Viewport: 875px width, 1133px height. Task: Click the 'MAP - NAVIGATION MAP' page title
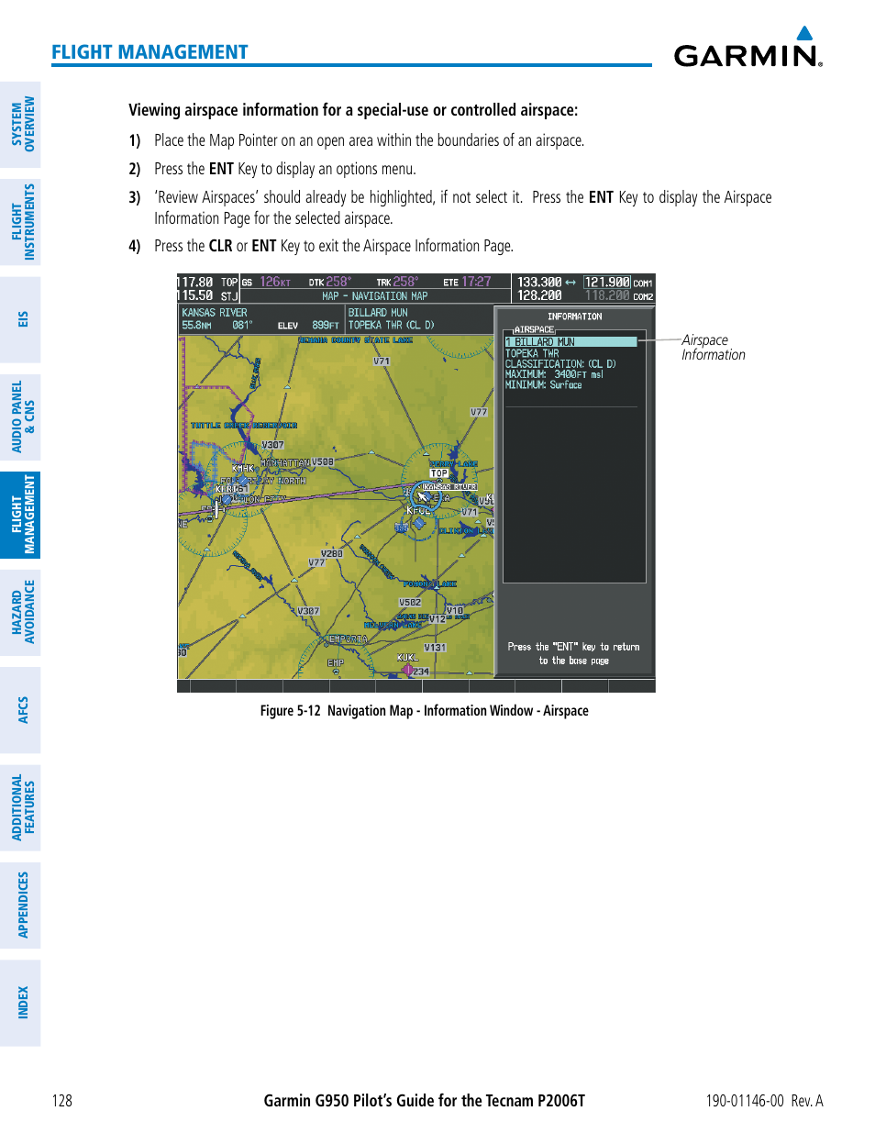coord(375,296)
